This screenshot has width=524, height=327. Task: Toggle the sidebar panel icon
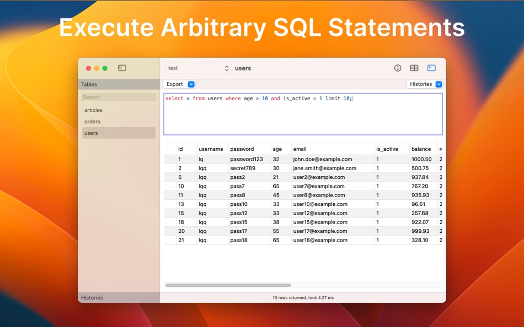click(x=122, y=68)
